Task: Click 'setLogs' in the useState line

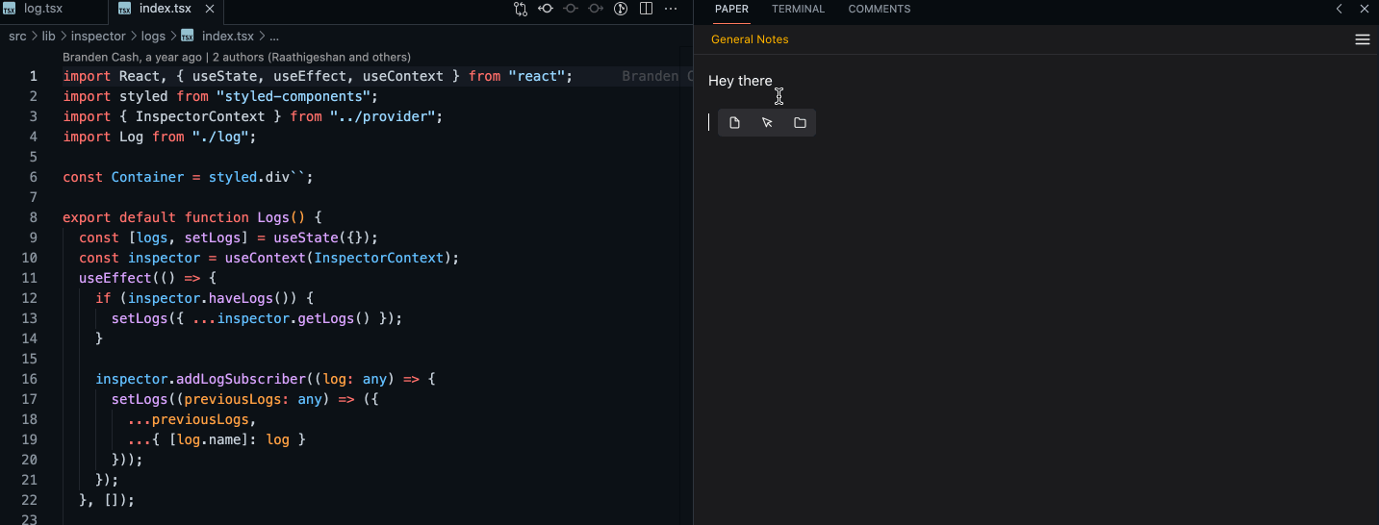Action: 212,237
